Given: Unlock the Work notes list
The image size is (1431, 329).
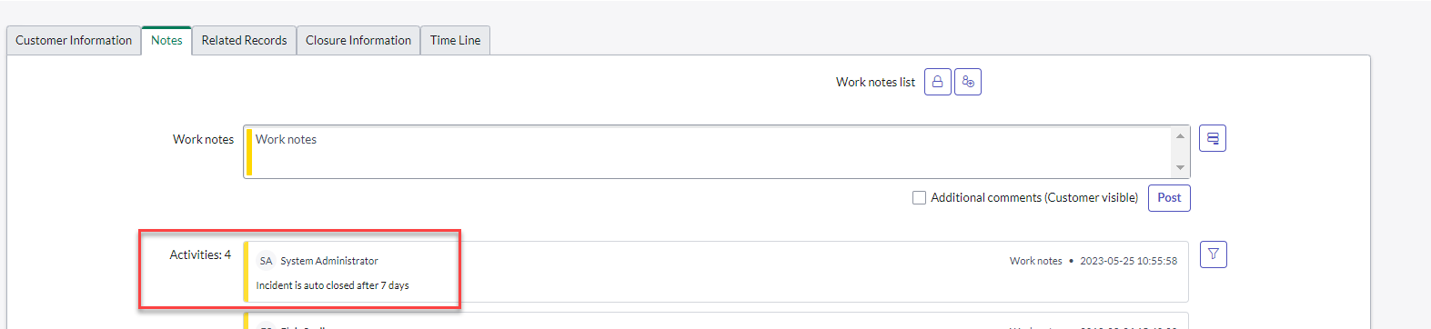Looking at the screenshot, I should pyautogui.click(x=938, y=82).
